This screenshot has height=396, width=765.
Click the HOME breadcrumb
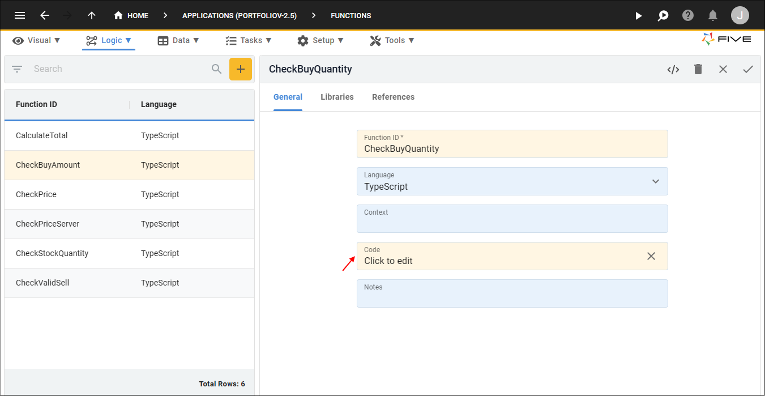pyautogui.click(x=131, y=15)
